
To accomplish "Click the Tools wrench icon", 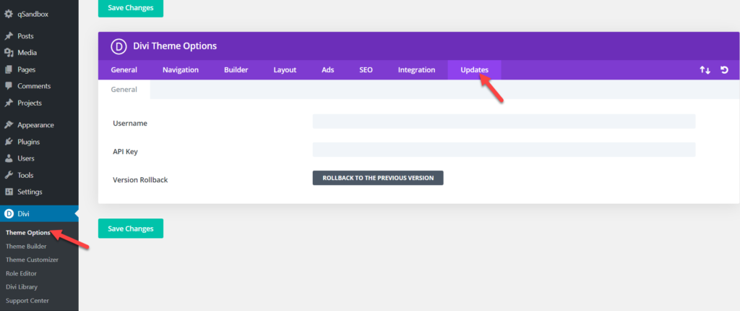I will pos(9,175).
